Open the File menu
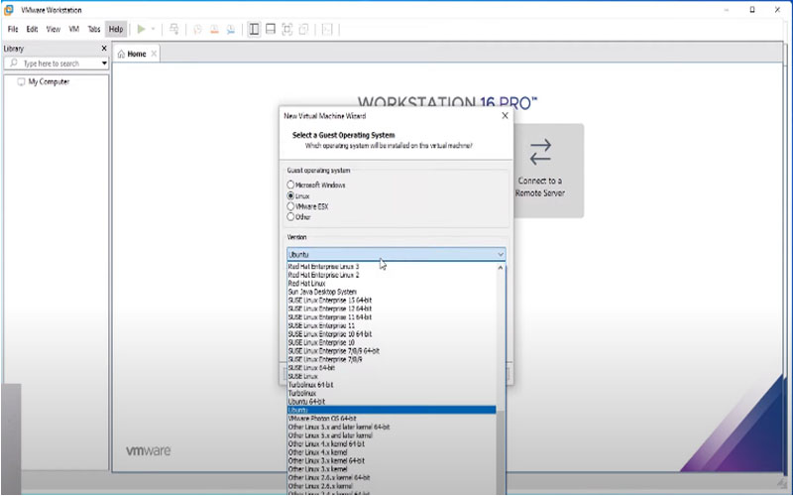This screenshot has width=793, height=496. [13, 30]
